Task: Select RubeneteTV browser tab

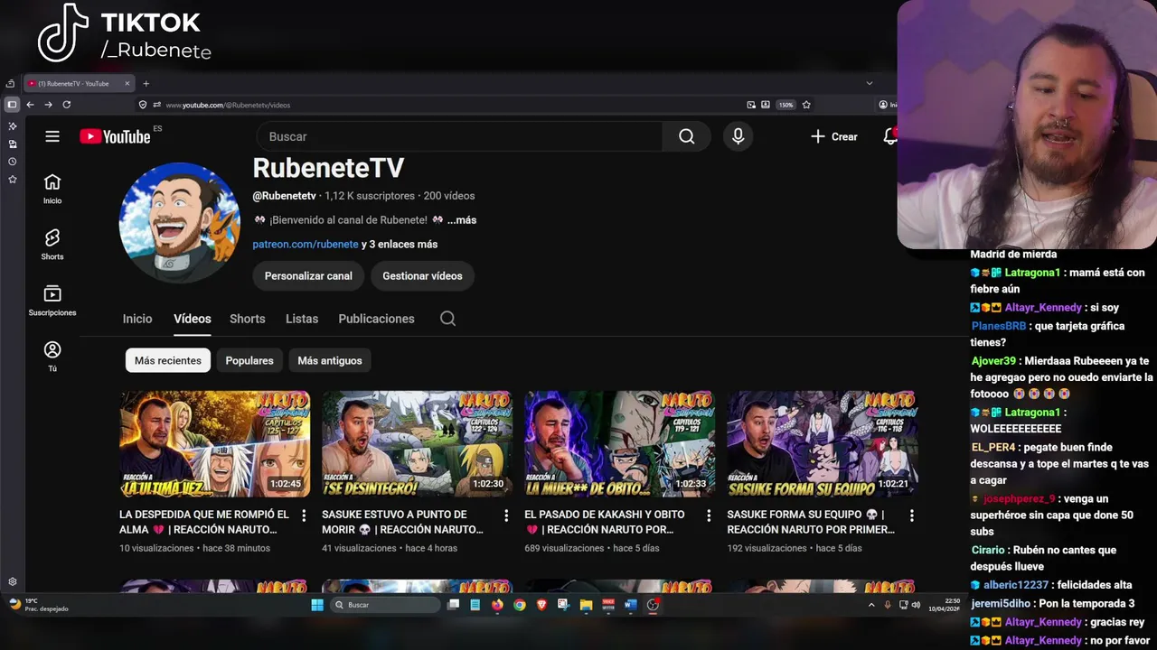Action: coord(78,84)
